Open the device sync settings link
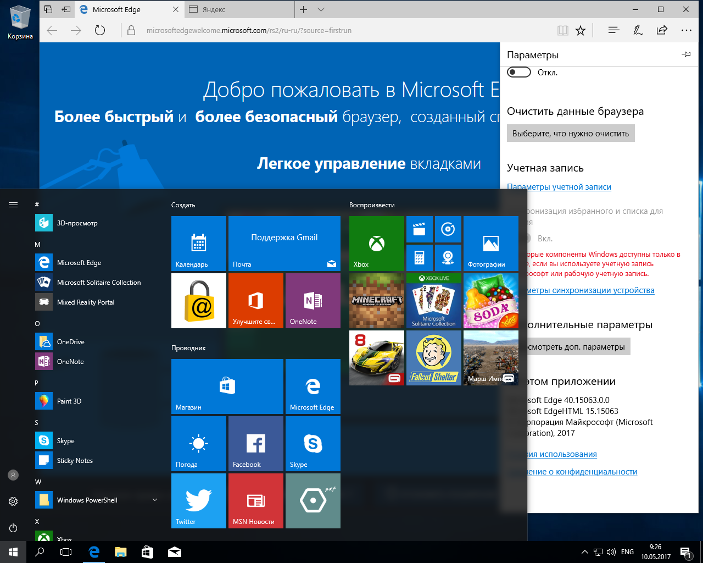This screenshot has width=703, height=563. point(591,290)
